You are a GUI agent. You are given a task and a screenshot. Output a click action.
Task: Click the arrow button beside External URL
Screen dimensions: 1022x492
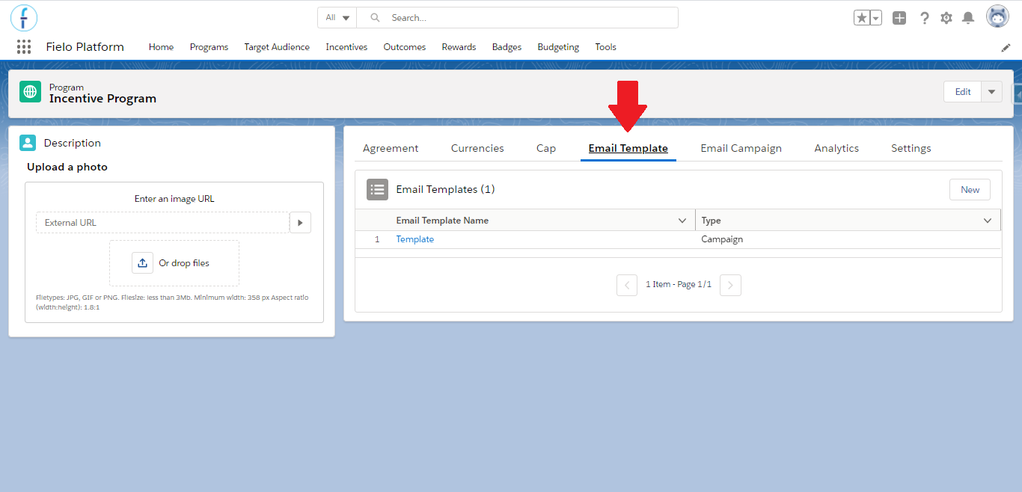click(300, 223)
